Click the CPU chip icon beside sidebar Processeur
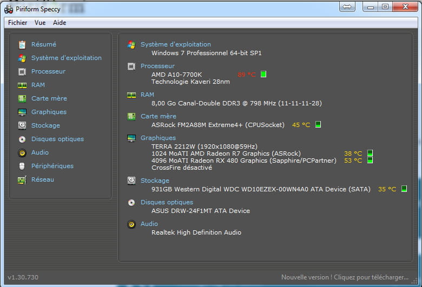The image size is (422, 287). 22,72
